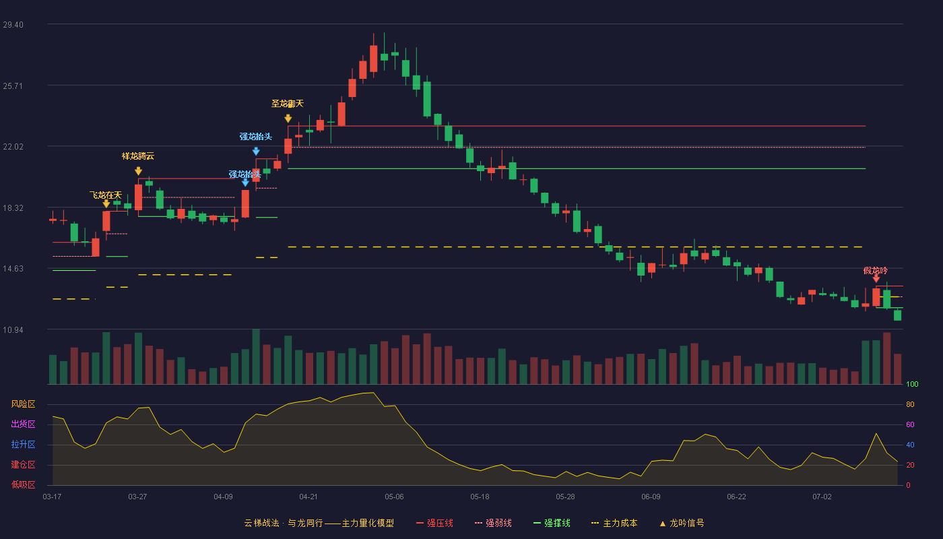Click the 40 indicator scale value
Screen dimensions: 943x539
910,445
